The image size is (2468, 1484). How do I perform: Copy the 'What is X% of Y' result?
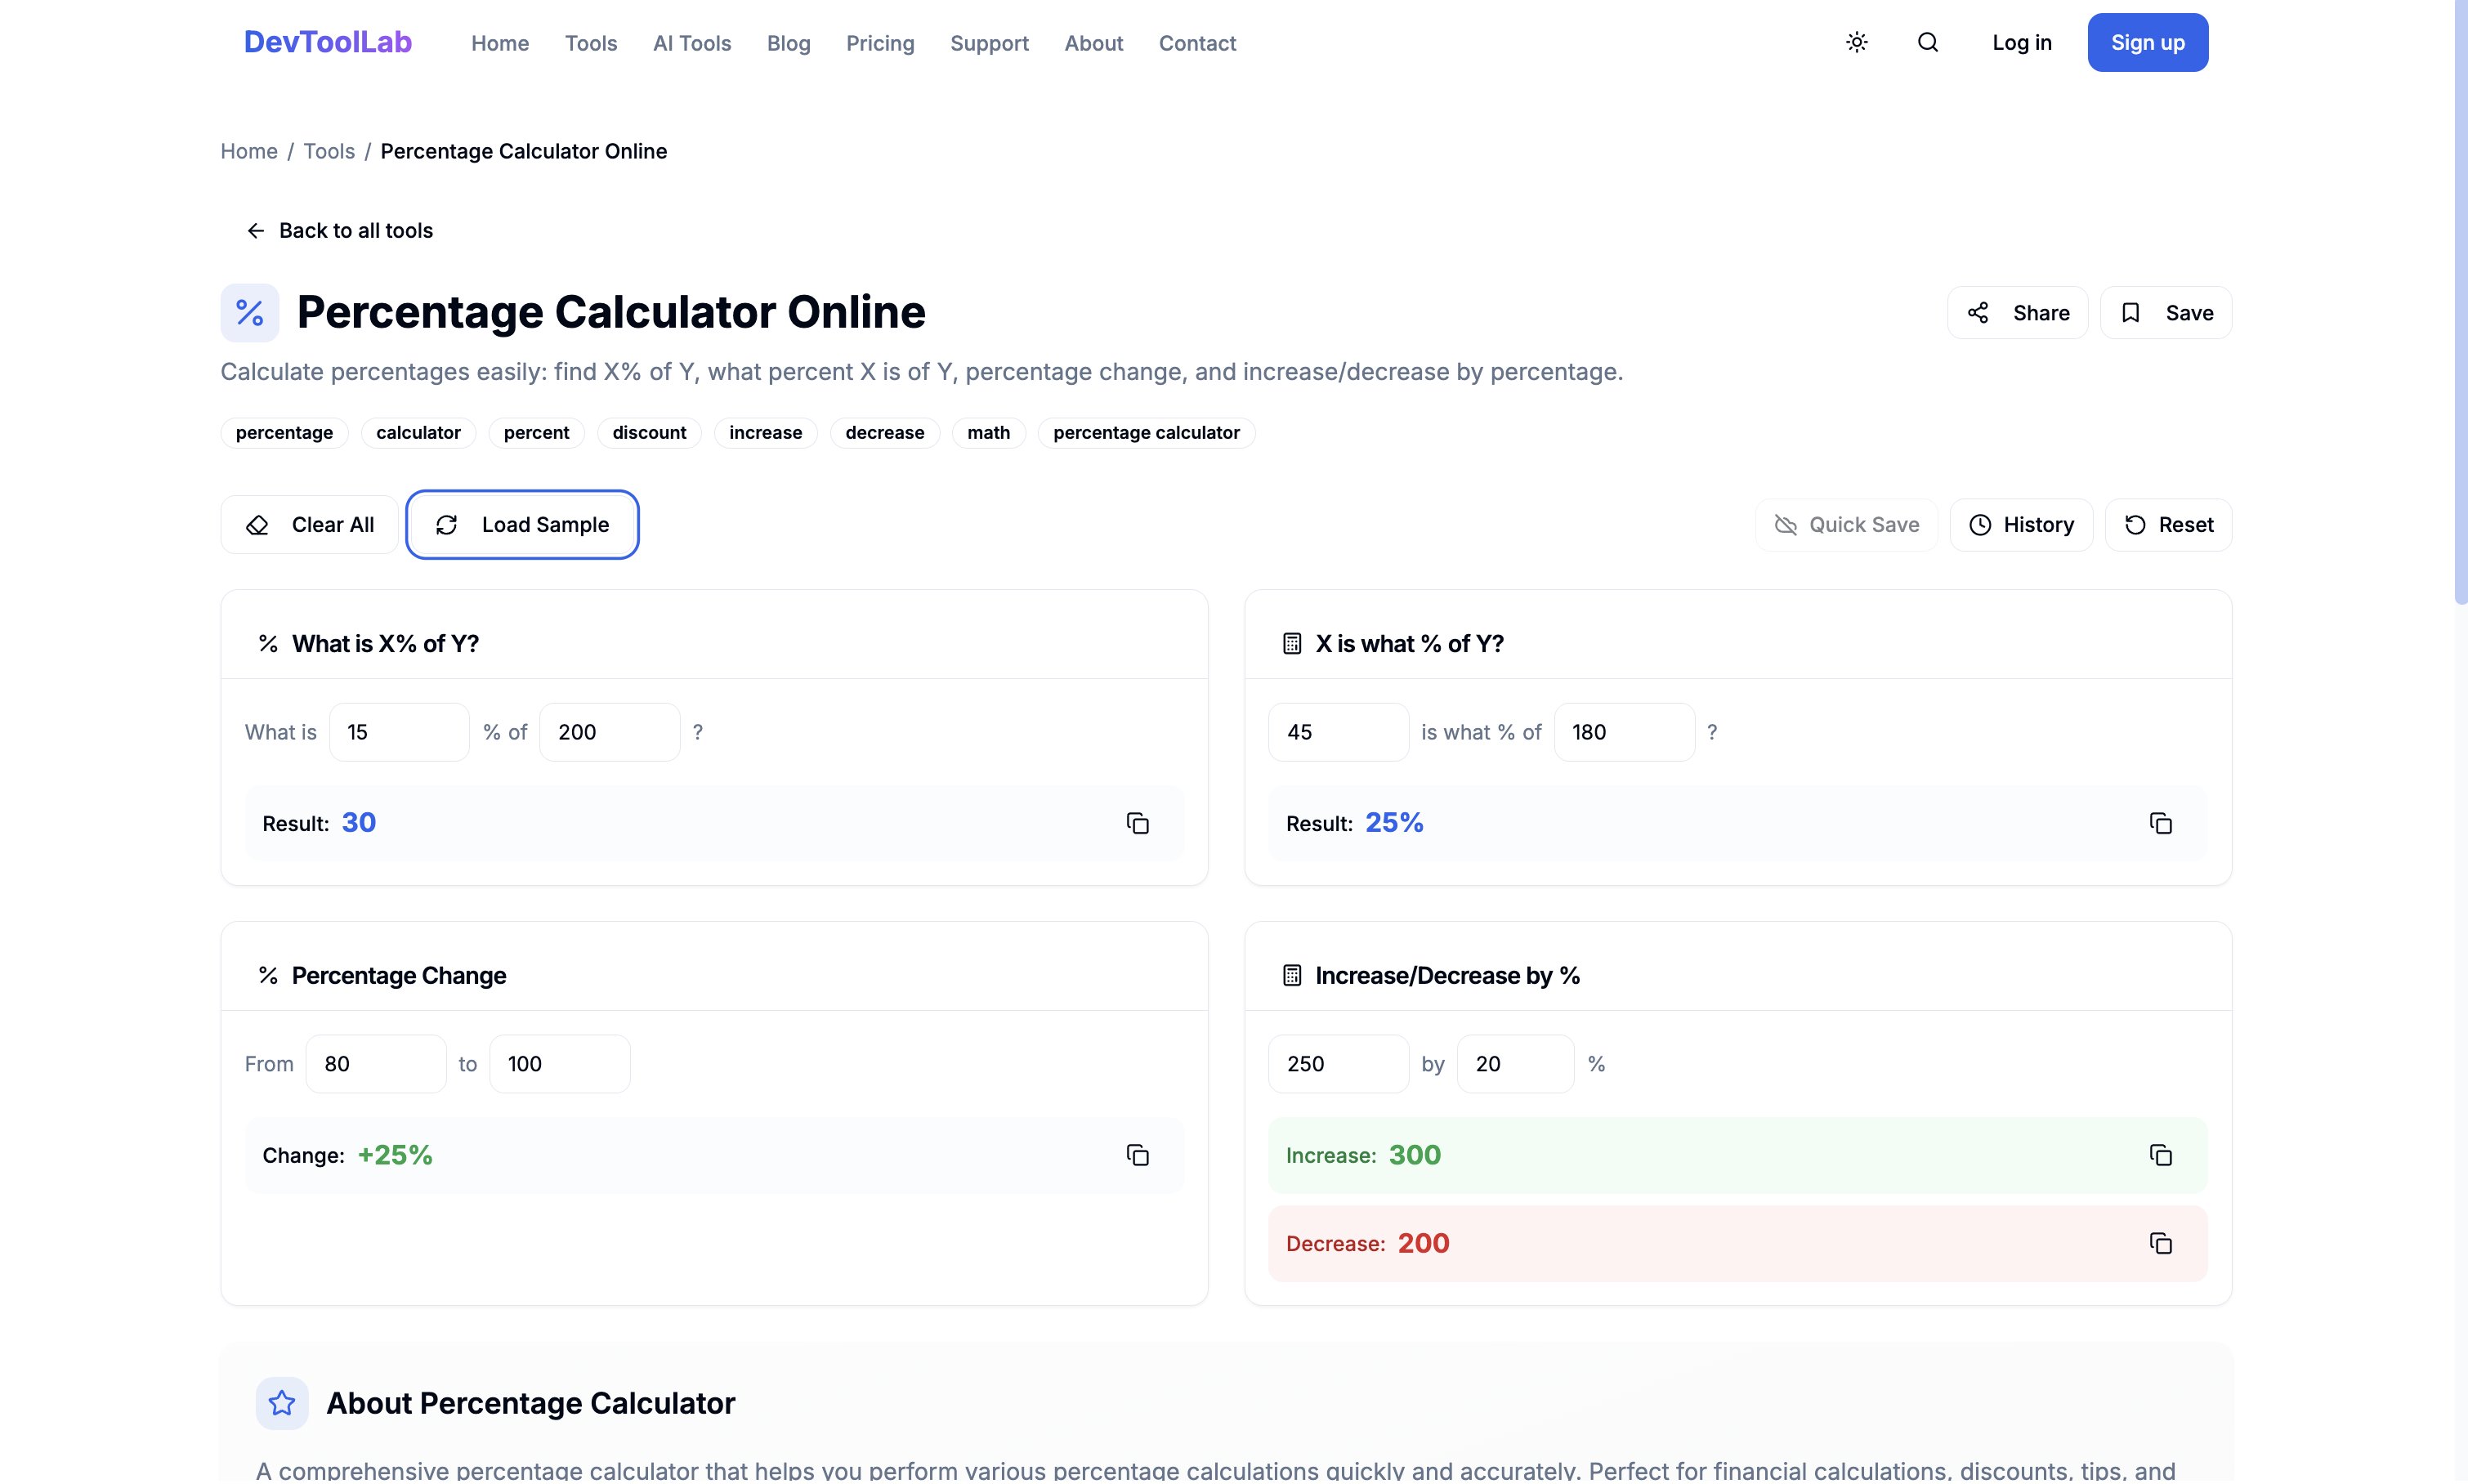click(x=1137, y=823)
